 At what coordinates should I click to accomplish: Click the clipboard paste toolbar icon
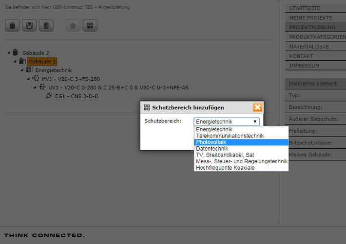(x=12, y=25)
